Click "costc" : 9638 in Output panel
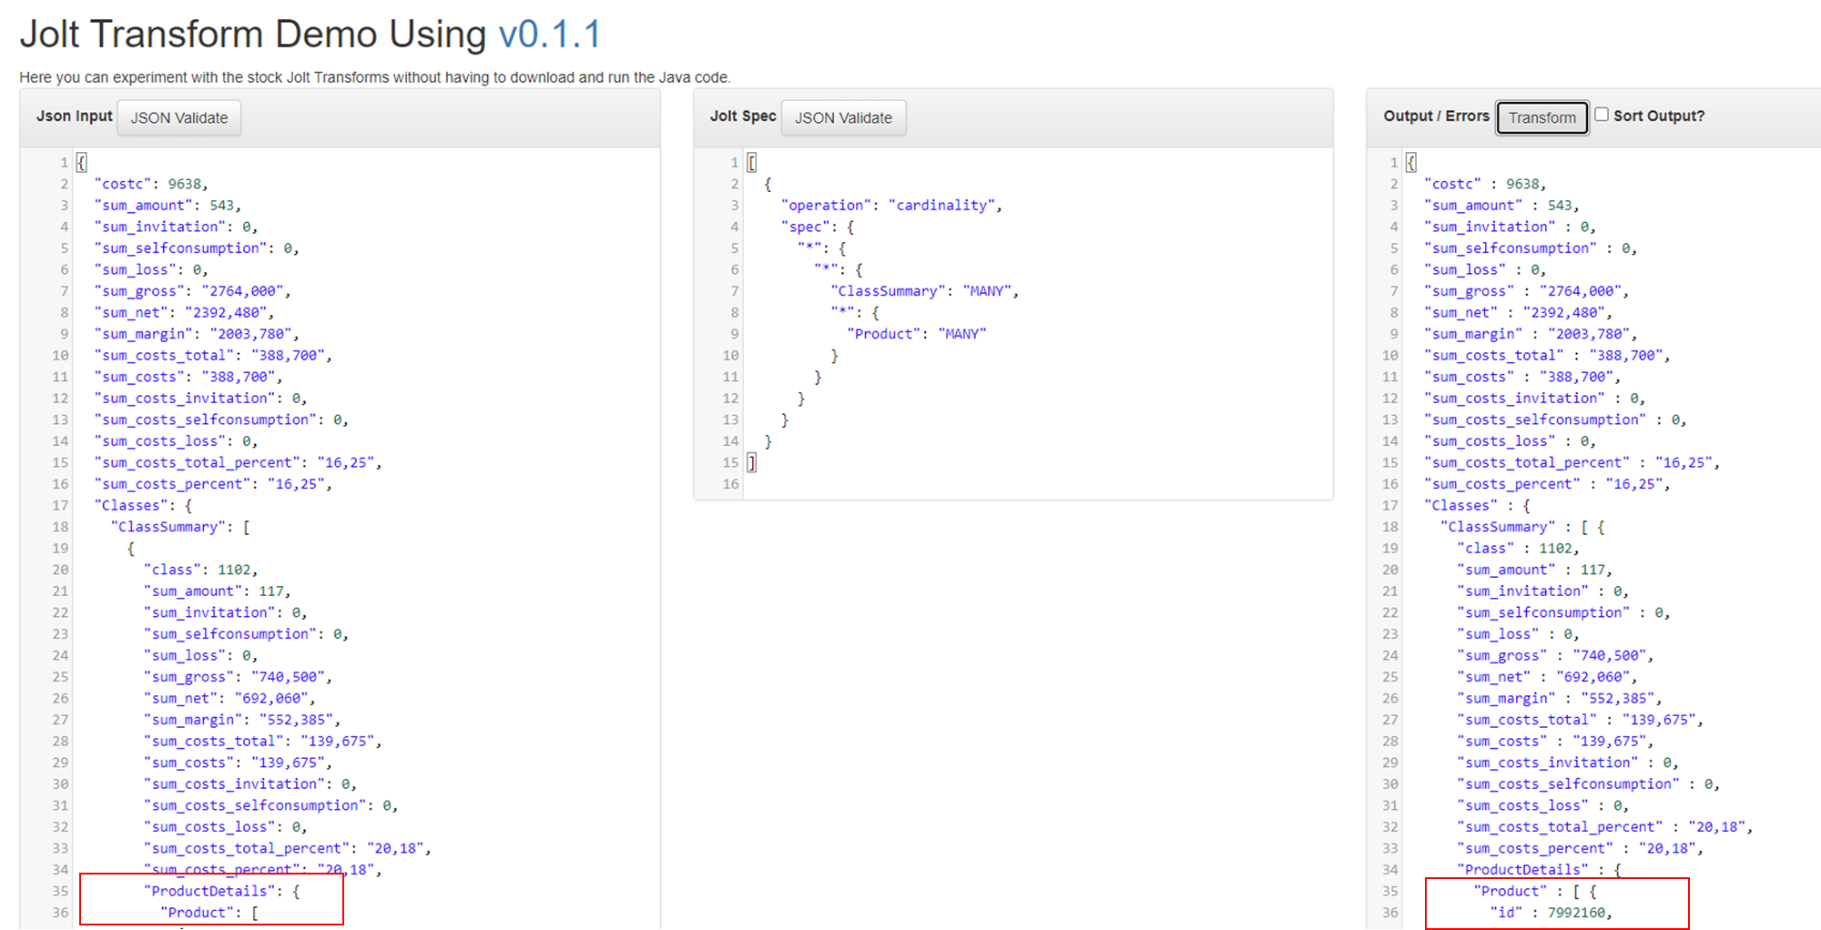 click(x=1485, y=184)
